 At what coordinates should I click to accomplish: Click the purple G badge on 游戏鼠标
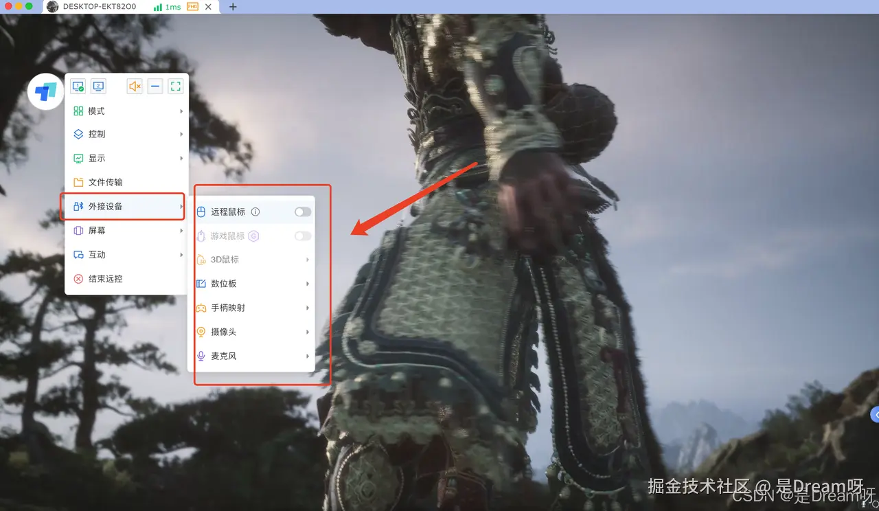[x=253, y=236]
